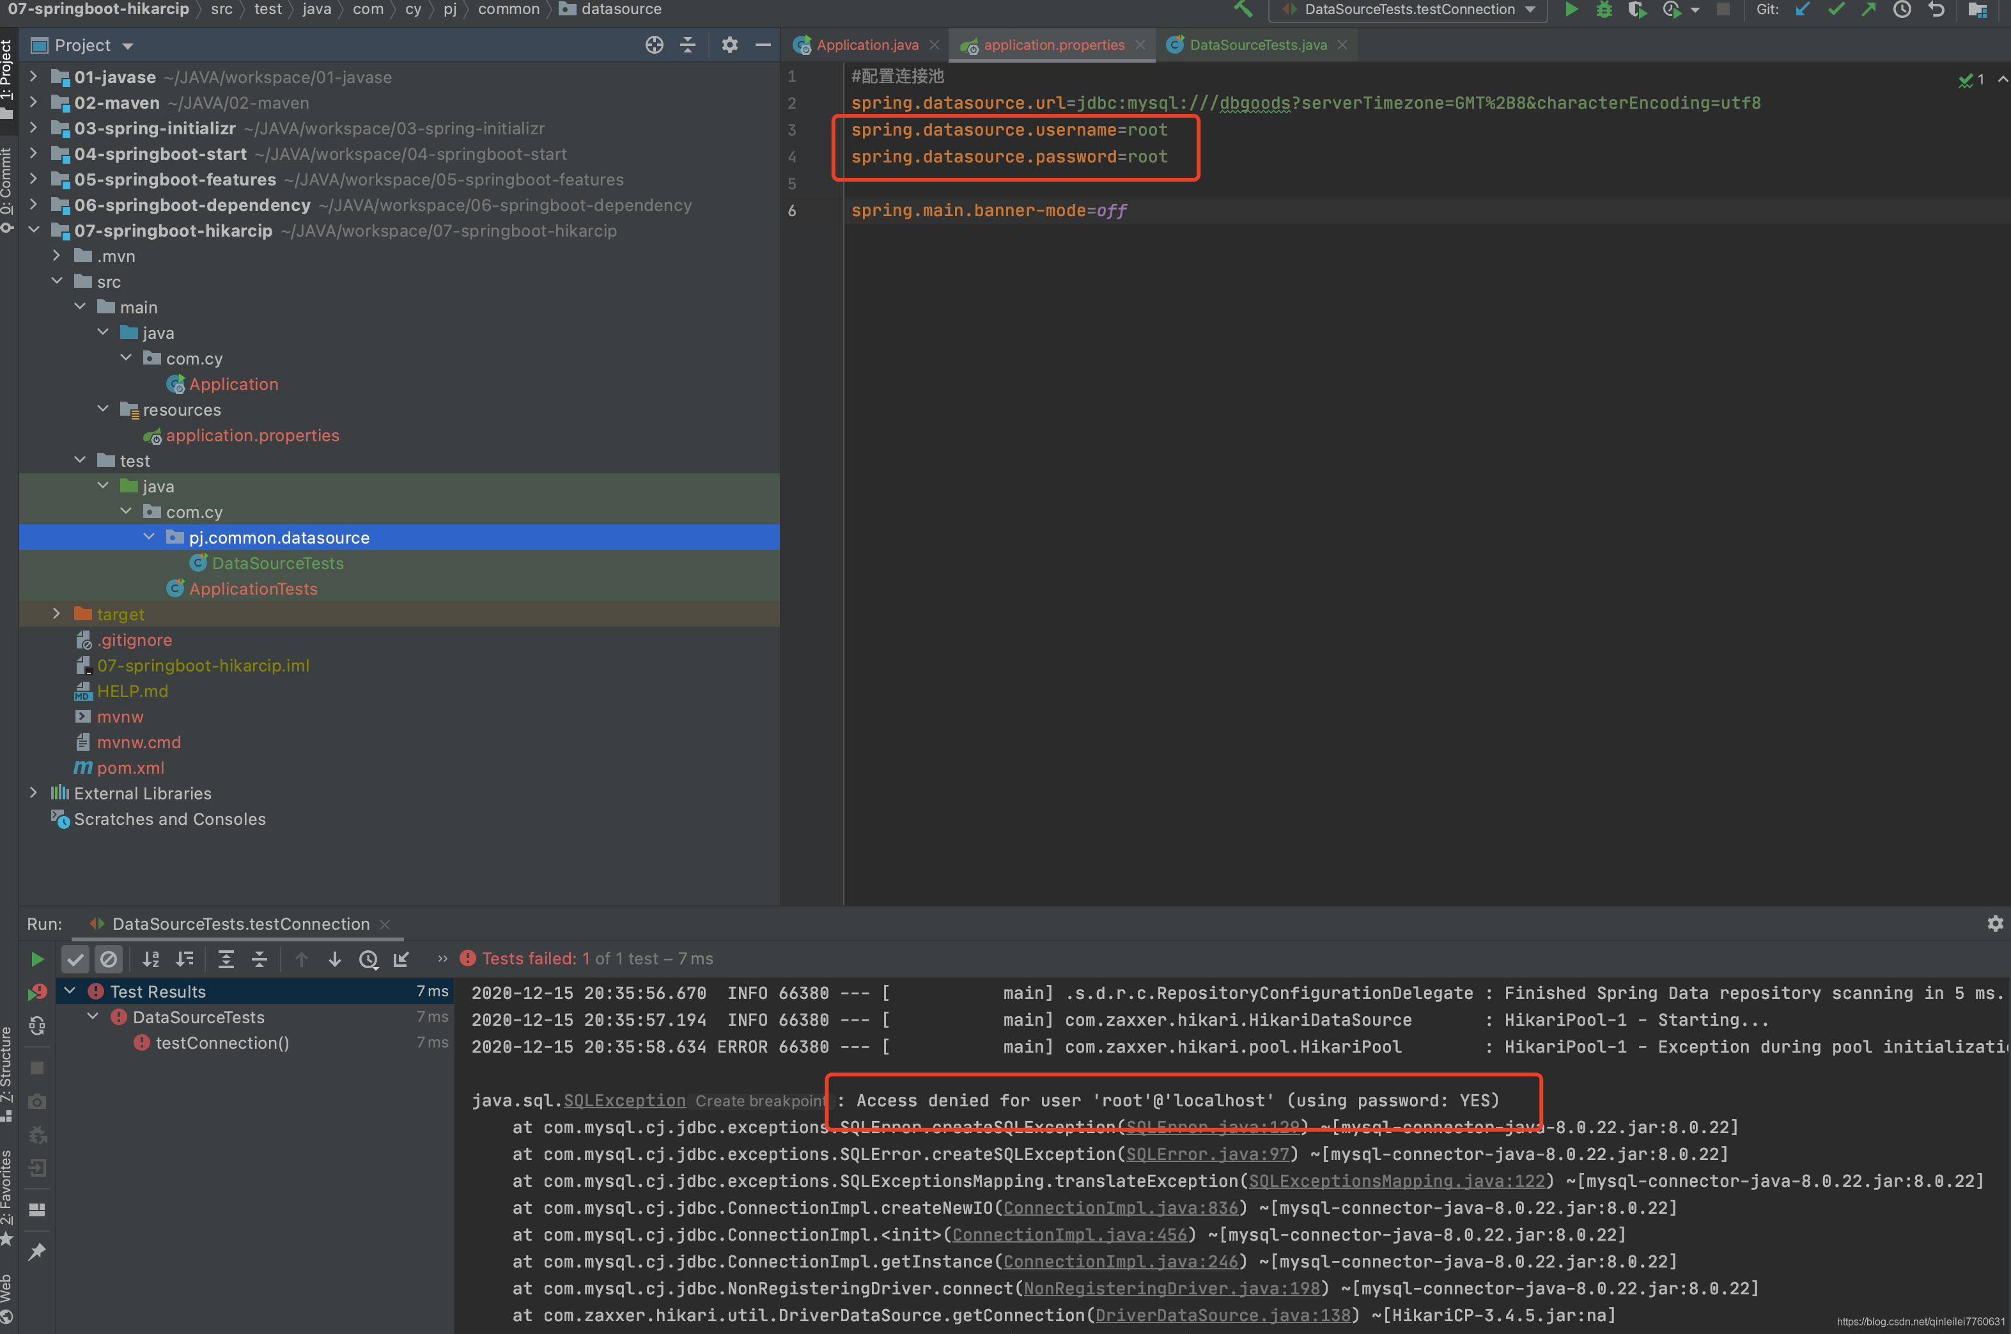The image size is (2011, 1334).
Task: Rollback changes with undo arrow icon
Action: (1936, 10)
